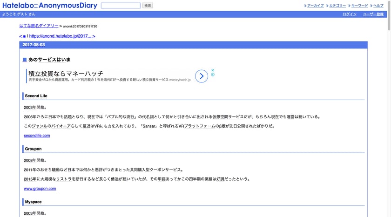391x217 pixels.
Task: Click the ログイン login link
Action: pos(350,14)
